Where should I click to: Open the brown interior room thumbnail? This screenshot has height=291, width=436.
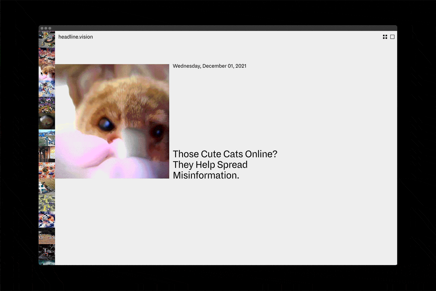click(47, 154)
